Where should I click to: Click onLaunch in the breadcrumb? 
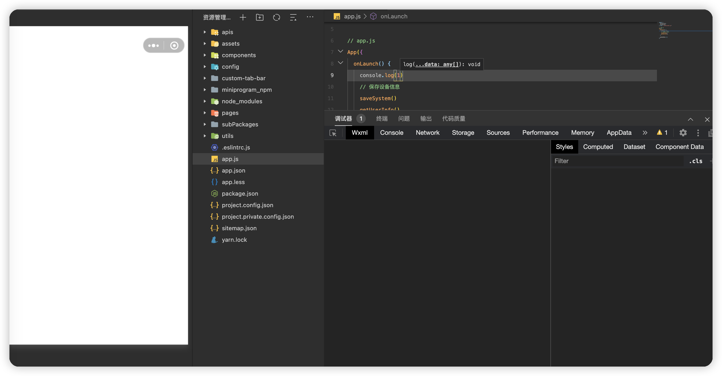[394, 16]
